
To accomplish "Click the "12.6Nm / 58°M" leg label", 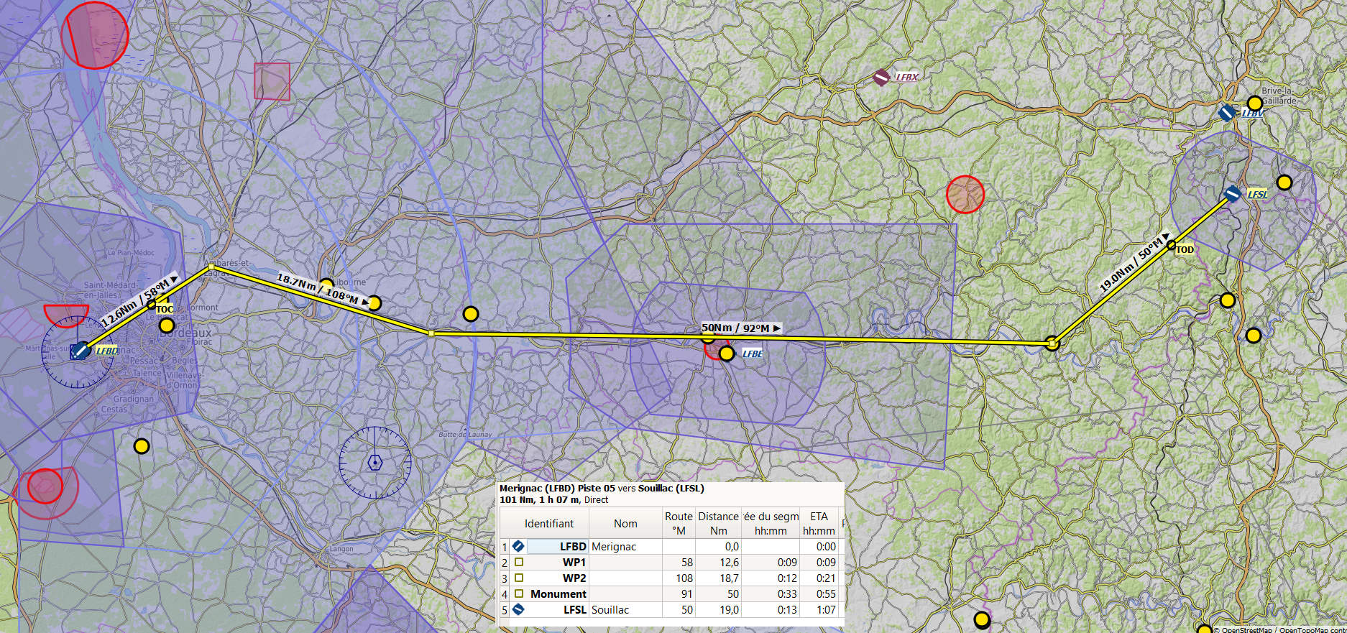I will [138, 301].
